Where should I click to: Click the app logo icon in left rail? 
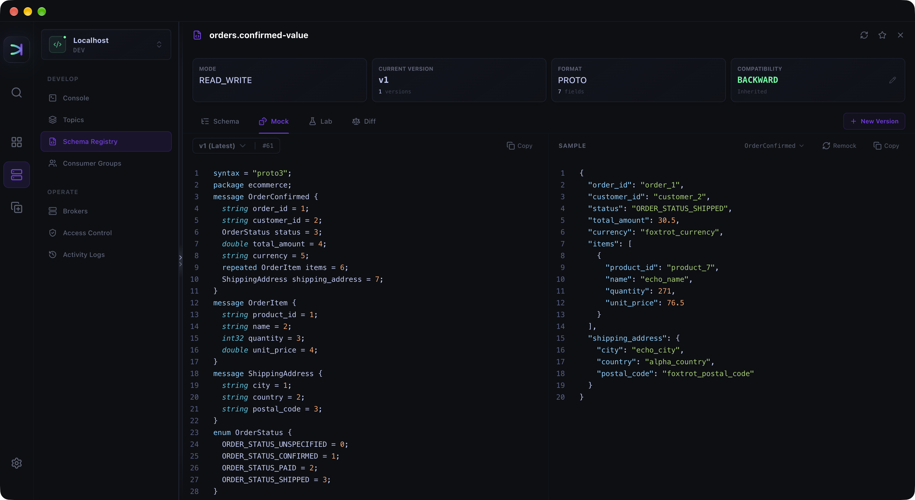coord(16,49)
